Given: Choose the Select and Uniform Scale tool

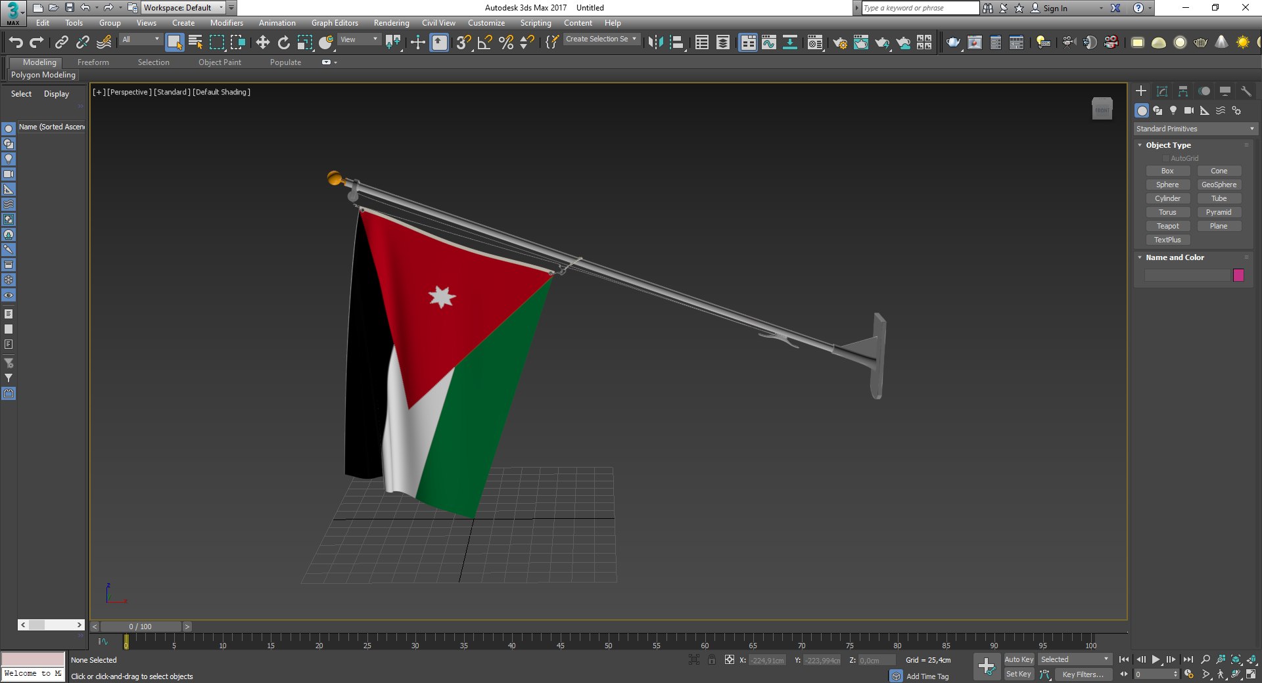Looking at the screenshot, I should click(x=304, y=43).
